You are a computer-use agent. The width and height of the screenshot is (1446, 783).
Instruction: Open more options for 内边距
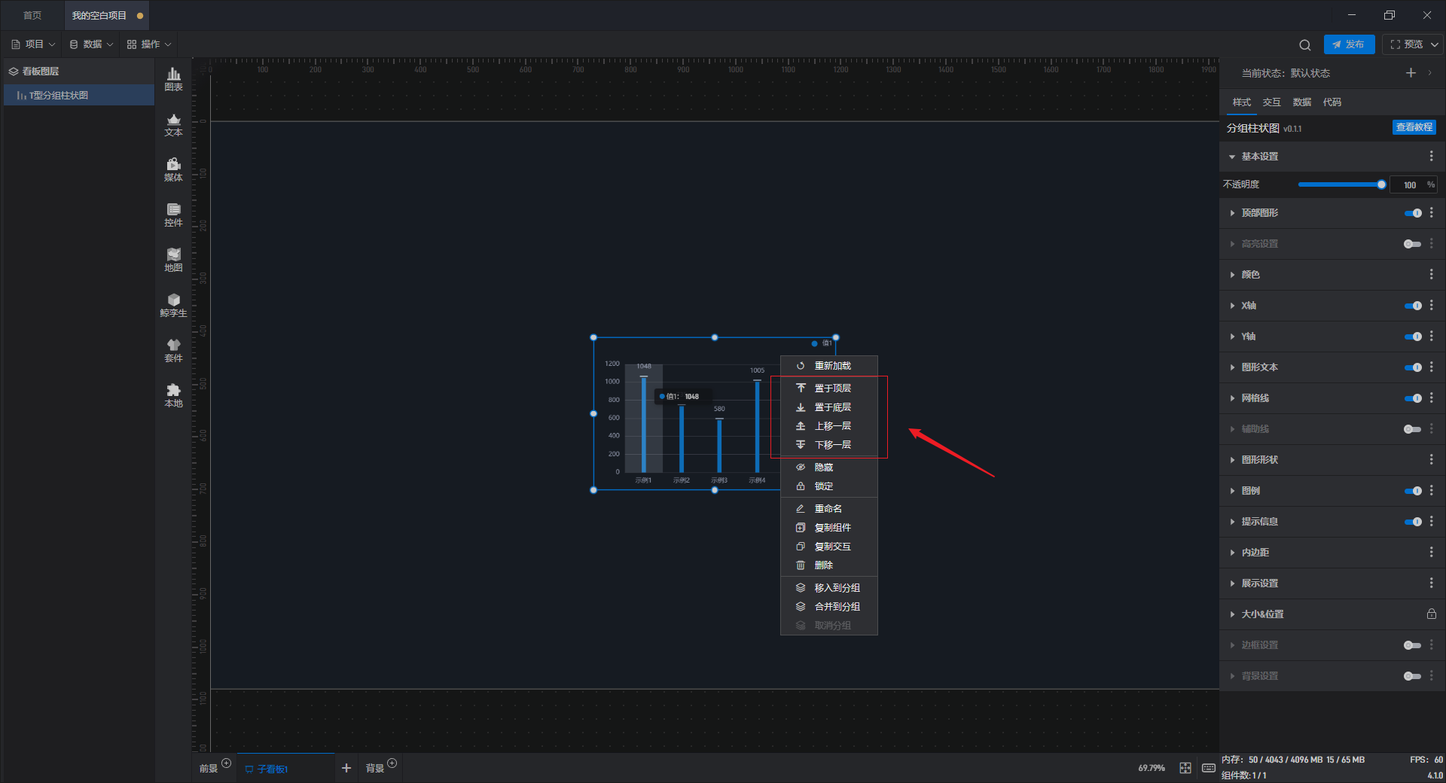pos(1431,553)
